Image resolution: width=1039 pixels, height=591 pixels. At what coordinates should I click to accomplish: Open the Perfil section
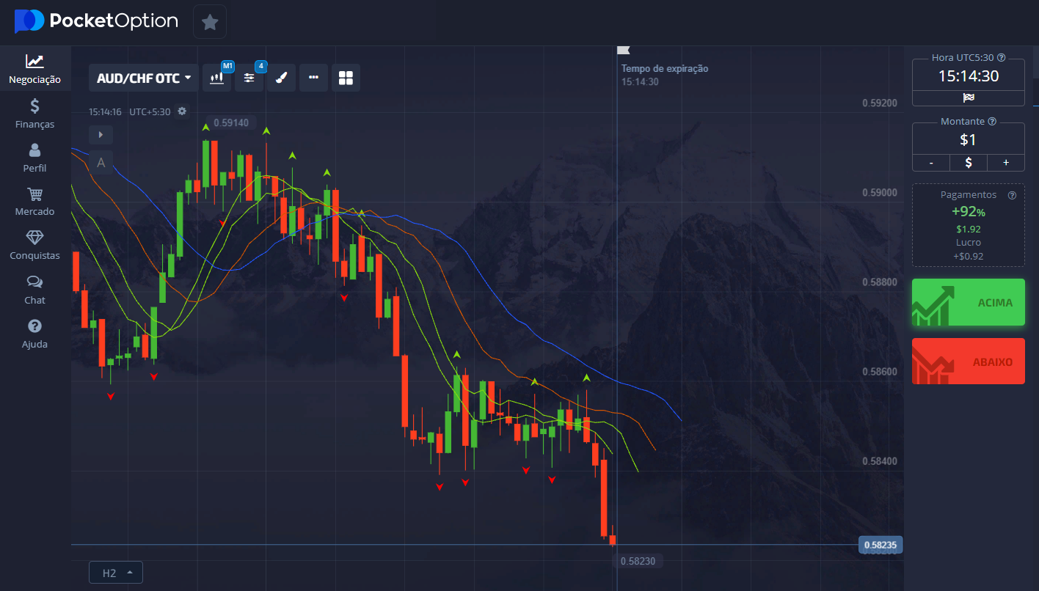pos(34,156)
